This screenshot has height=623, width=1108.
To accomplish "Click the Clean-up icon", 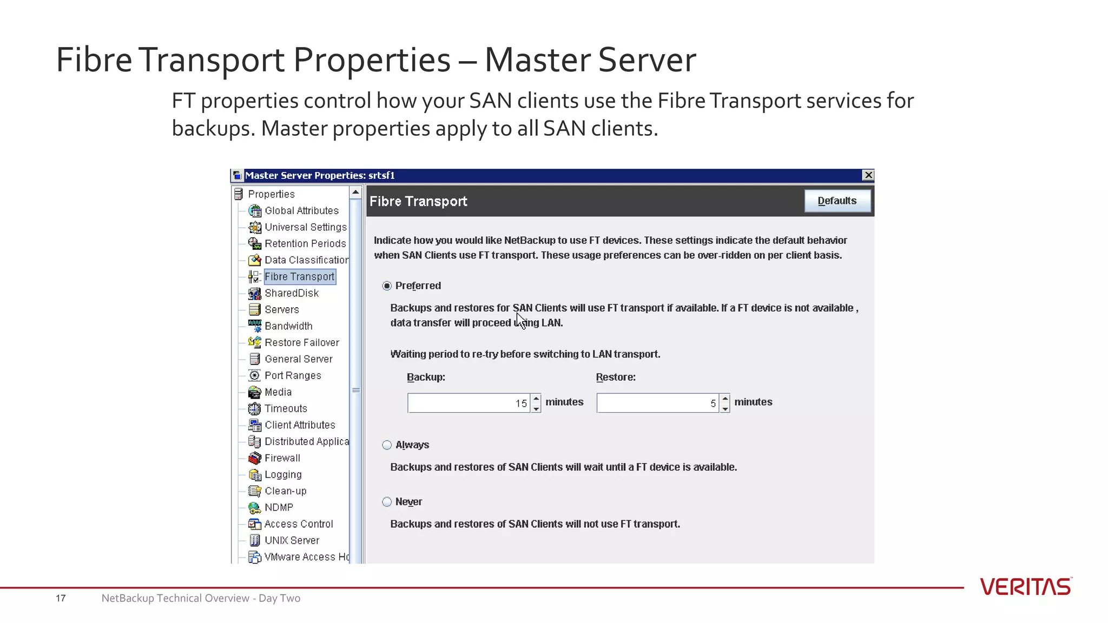I will [x=255, y=491].
